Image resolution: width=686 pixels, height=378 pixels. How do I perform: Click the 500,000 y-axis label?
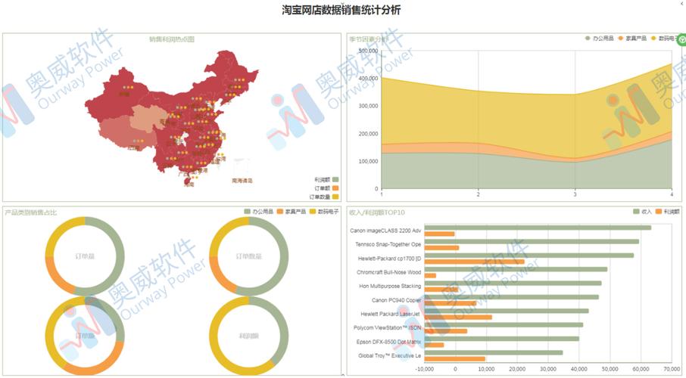[369, 51]
